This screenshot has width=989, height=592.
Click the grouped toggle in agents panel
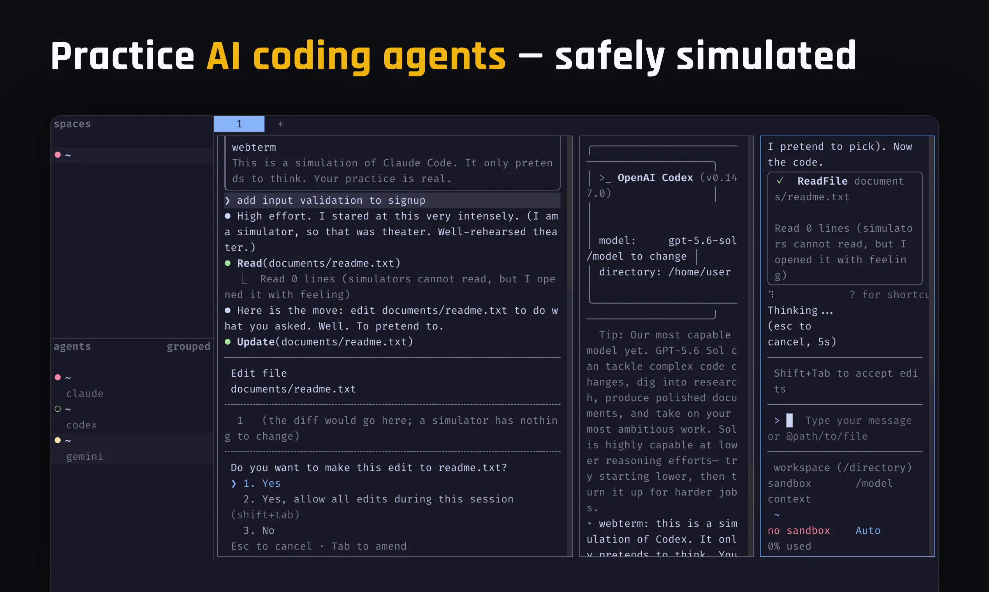click(x=188, y=346)
